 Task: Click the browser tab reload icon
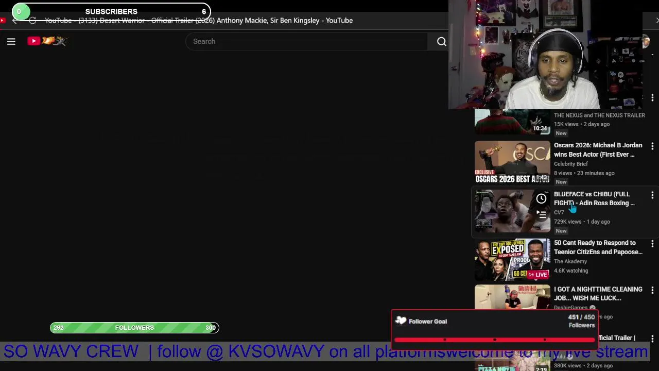(32, 21)
